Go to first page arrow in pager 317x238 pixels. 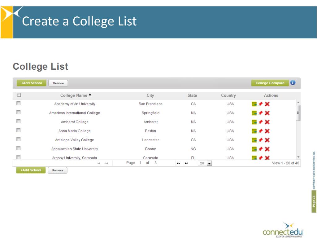click(98, 163)
